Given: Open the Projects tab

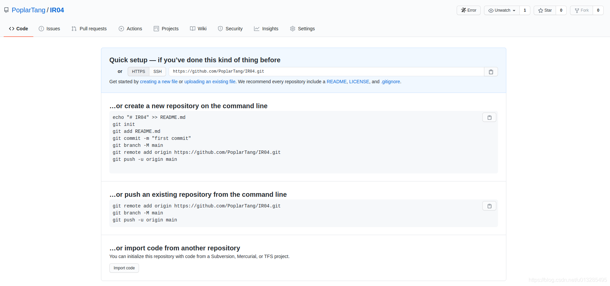Looking at the screenshot, I should coord(166,29).
